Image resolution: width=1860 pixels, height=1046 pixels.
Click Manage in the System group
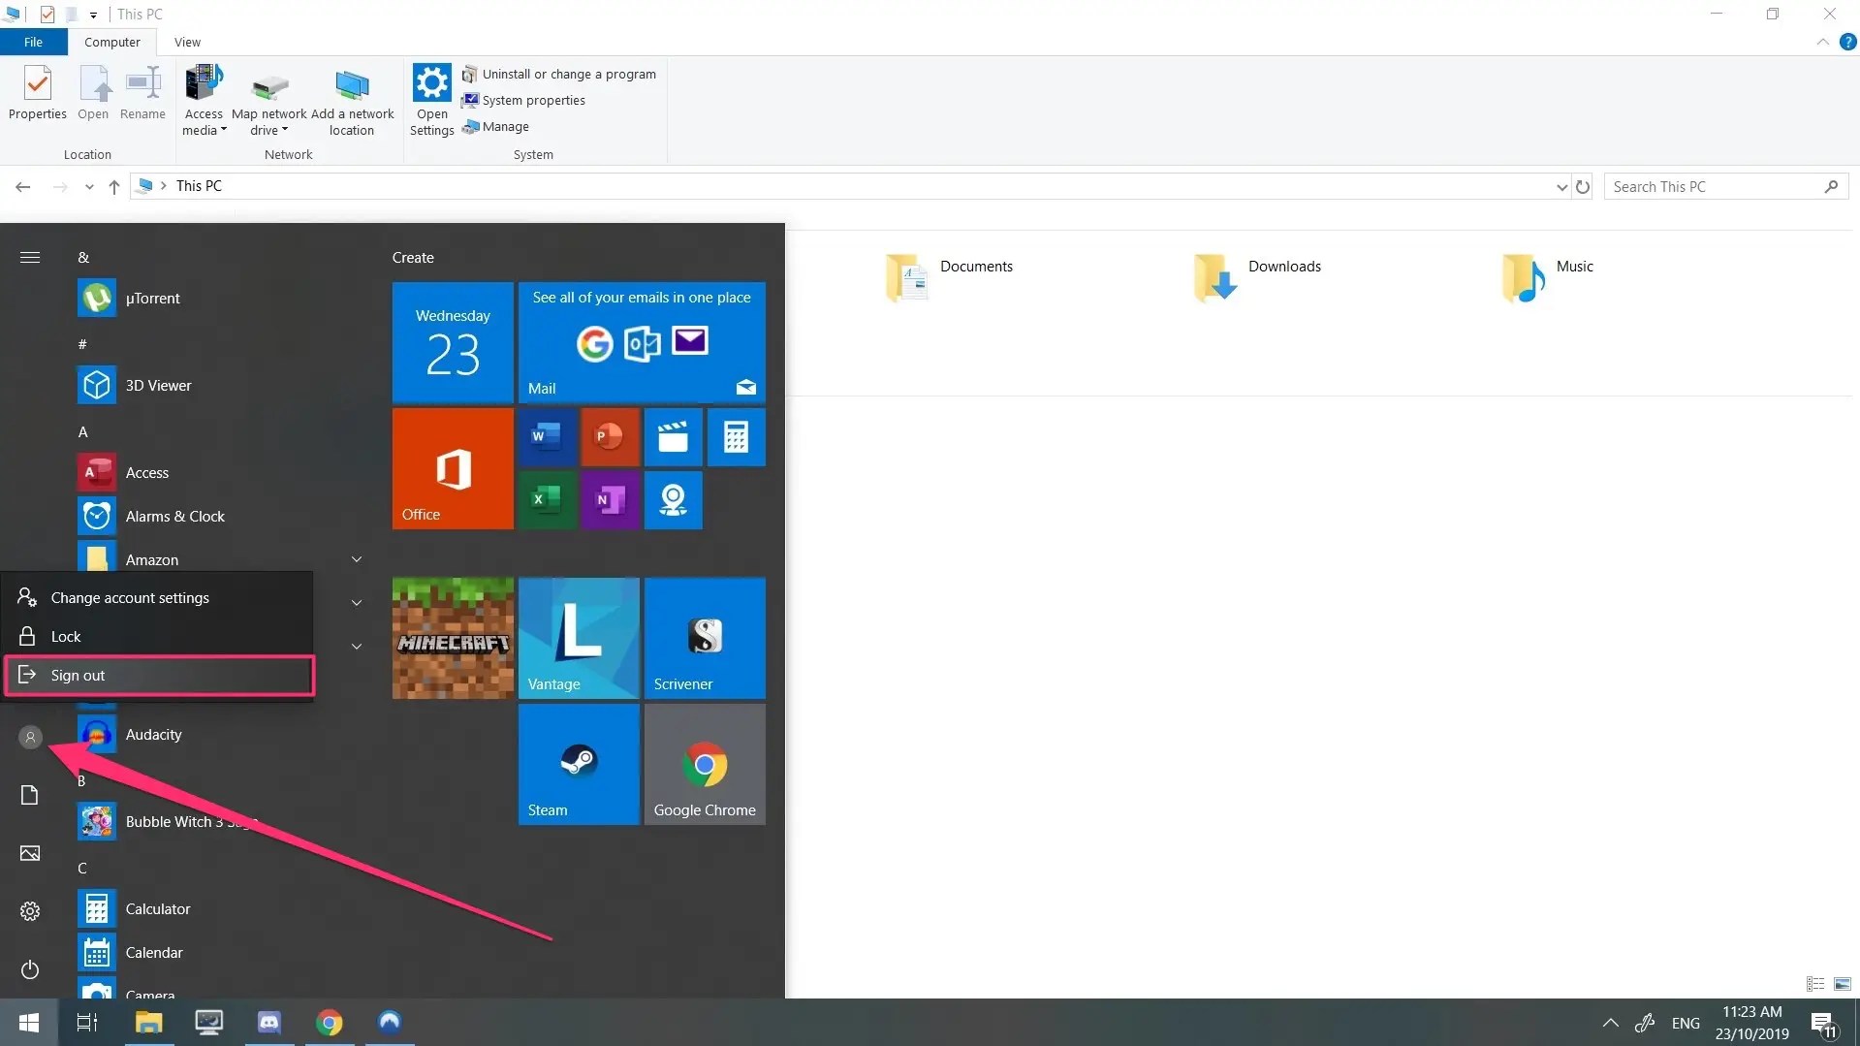pyautogui.click(x=496, y=126)
